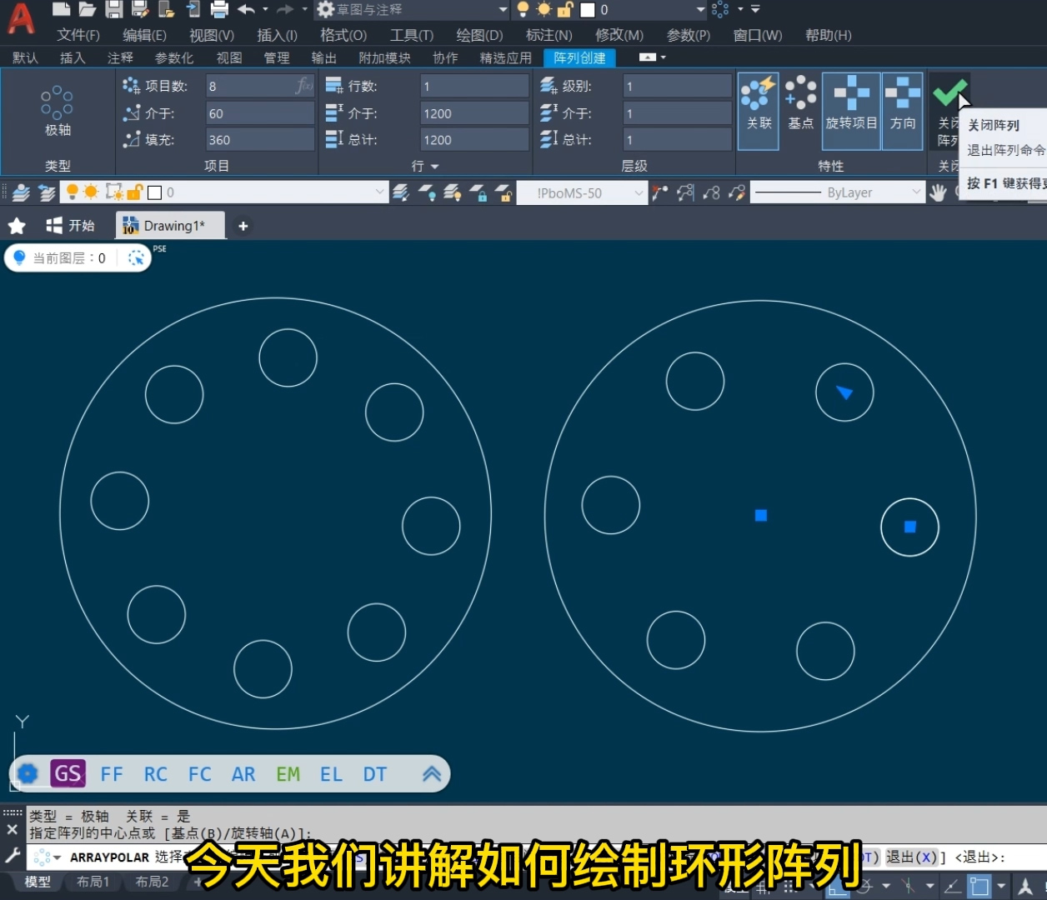Click the green 关闭阵列 checkmark icon
Screen dimensions: 1047x900
[x=950, y=92]
